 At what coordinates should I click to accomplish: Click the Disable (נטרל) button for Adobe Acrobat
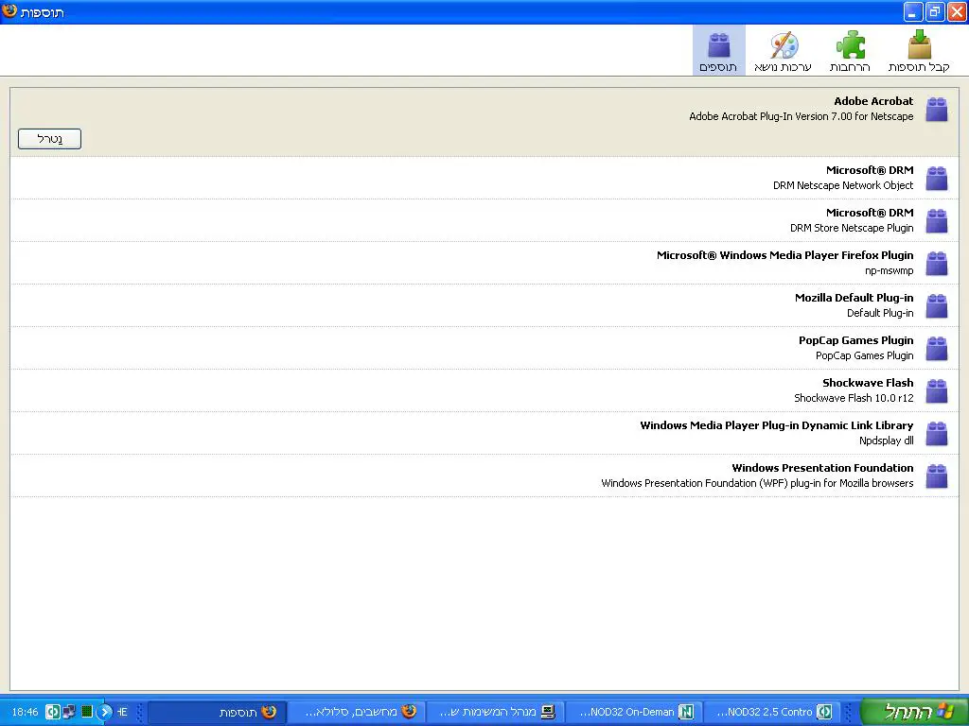pos(49,139)
